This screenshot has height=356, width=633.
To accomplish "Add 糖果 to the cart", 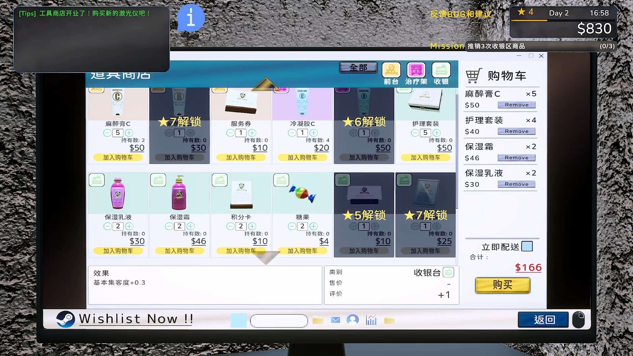I will coord(303,251).
